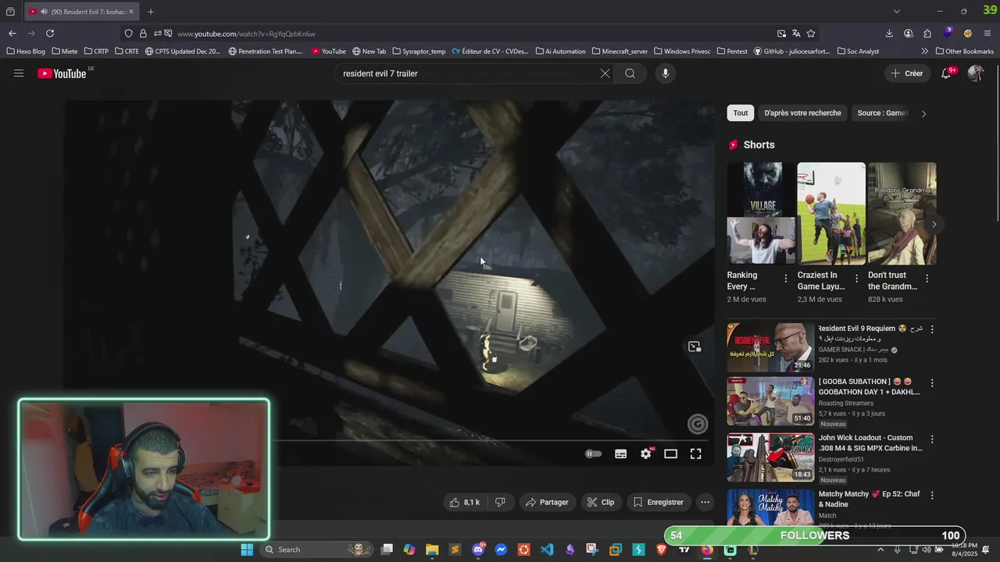The width and height of the screenshot is (1000, 562).
Task: Go to YouTube home via logo
Action: click(62, 73)
